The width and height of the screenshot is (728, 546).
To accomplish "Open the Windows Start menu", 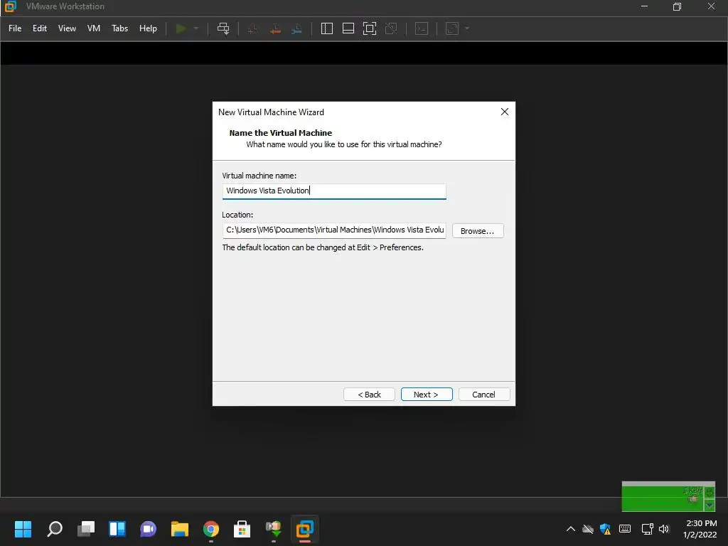I will click(x=23, y=529).
